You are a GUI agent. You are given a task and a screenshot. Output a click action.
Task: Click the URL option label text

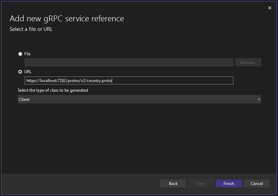pyautogui.click(x=28, y=72)
